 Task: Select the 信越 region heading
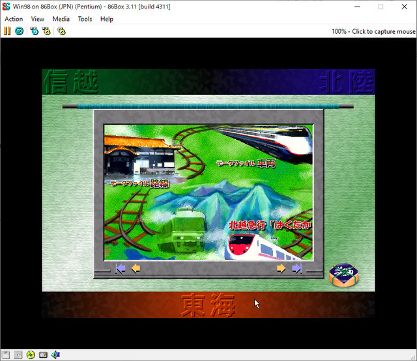click(71, 82)
